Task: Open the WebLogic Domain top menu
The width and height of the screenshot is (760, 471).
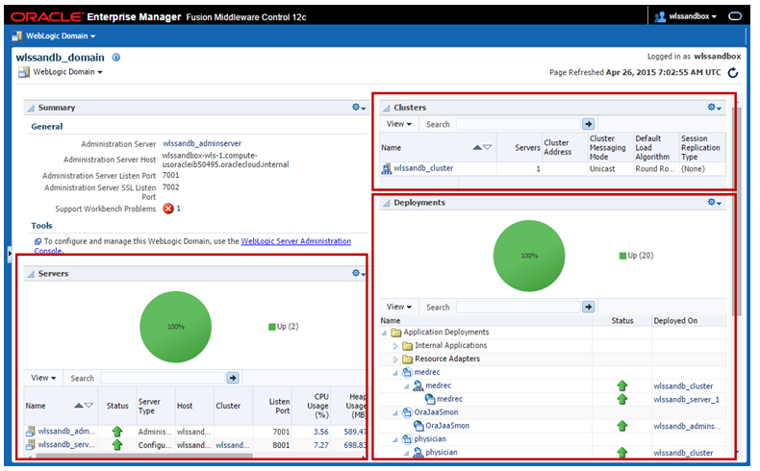Action: [60, 36]
